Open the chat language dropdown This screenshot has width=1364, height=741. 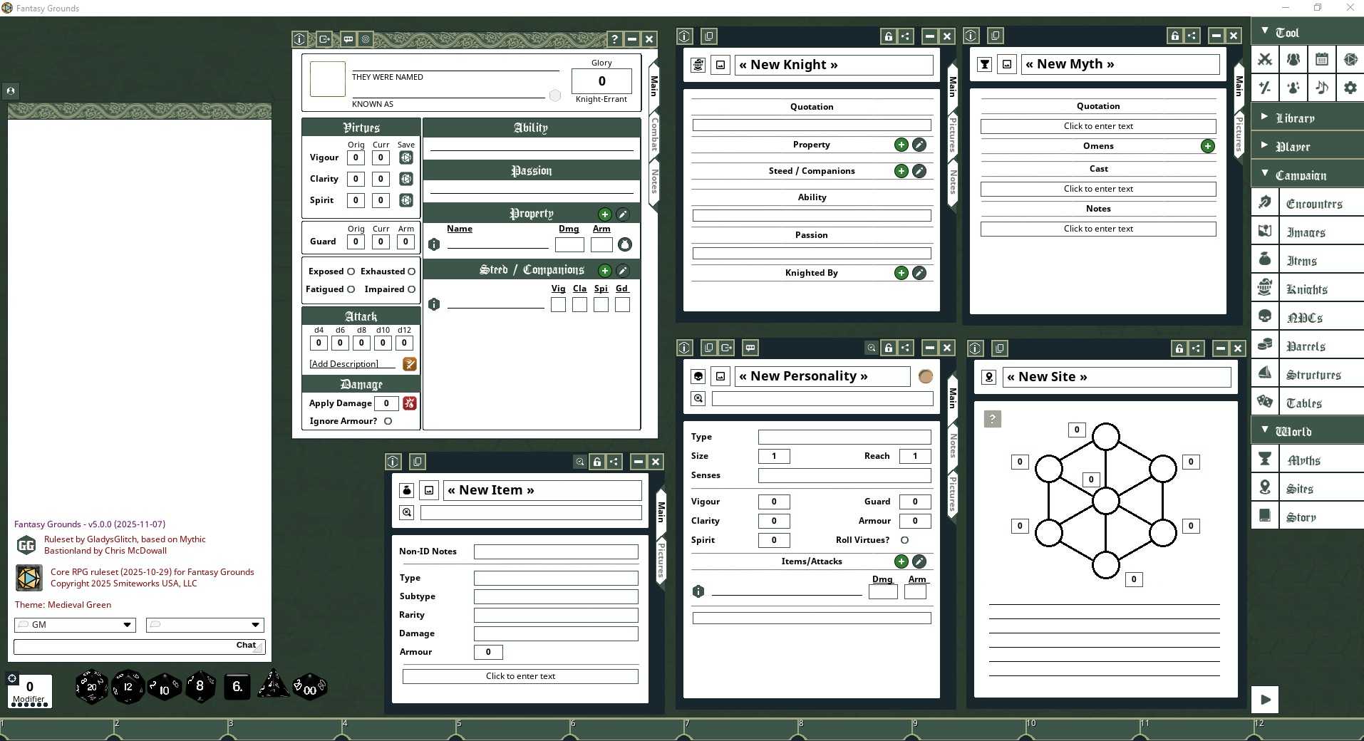(x=205, y=625)
